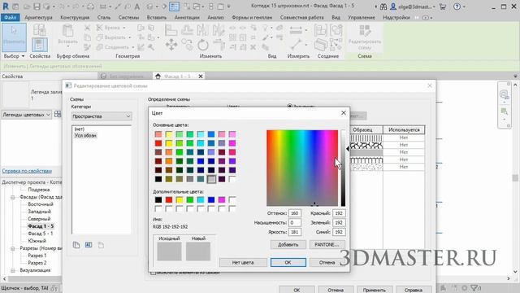
Task: Select the Rotate tool in Изменить panel
Action: [202, 45]
